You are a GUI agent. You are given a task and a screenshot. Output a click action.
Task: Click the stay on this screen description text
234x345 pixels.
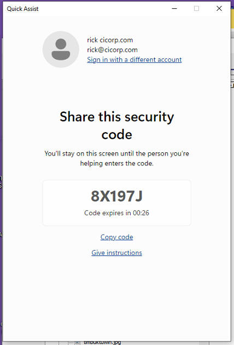click(x=116, y=153)
